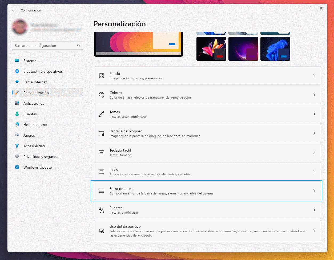This screenshot has height=260, width=334.
Task: Click the Fondo settings title
Action: [115, 74]
